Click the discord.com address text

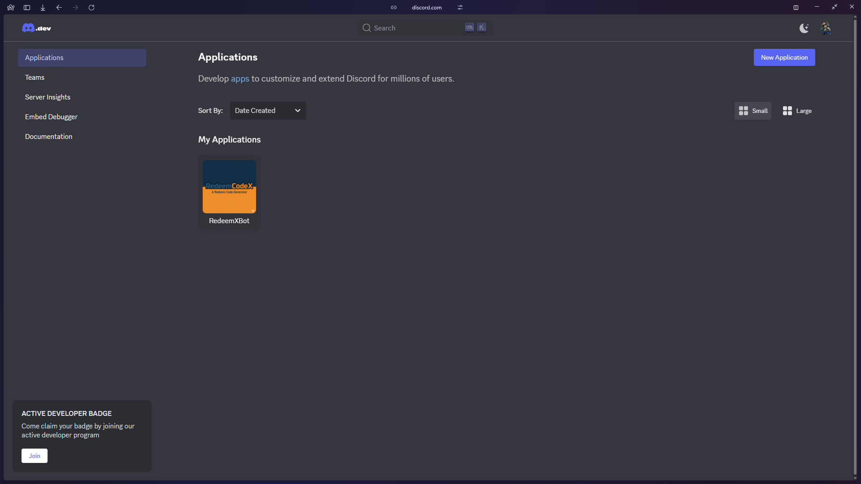click(427, 8)
